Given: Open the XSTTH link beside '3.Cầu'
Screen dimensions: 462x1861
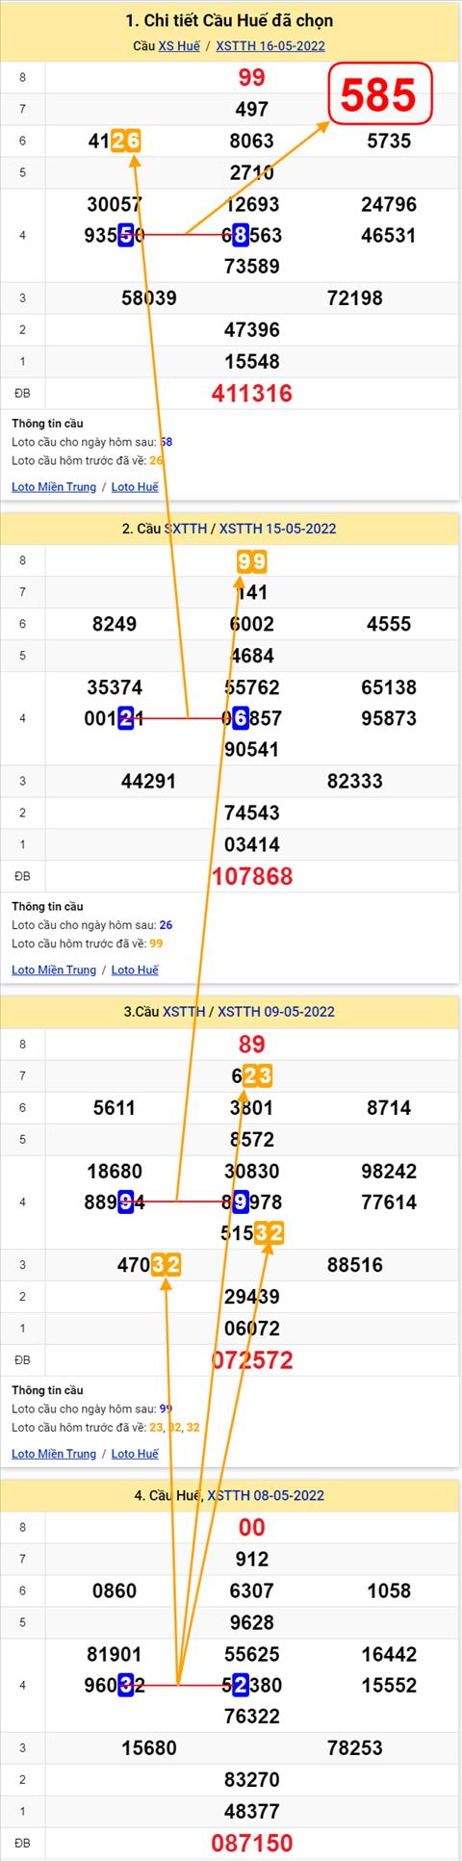Looking at the screenshot, I should point(184,1012).
